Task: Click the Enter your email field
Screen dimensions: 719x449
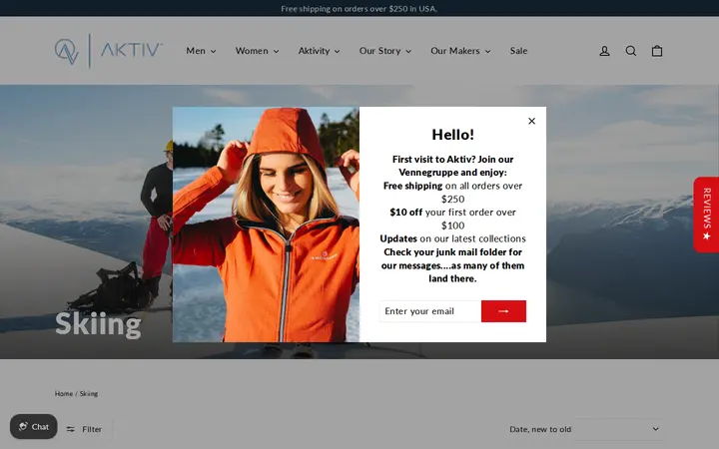Action: (430, 311)
